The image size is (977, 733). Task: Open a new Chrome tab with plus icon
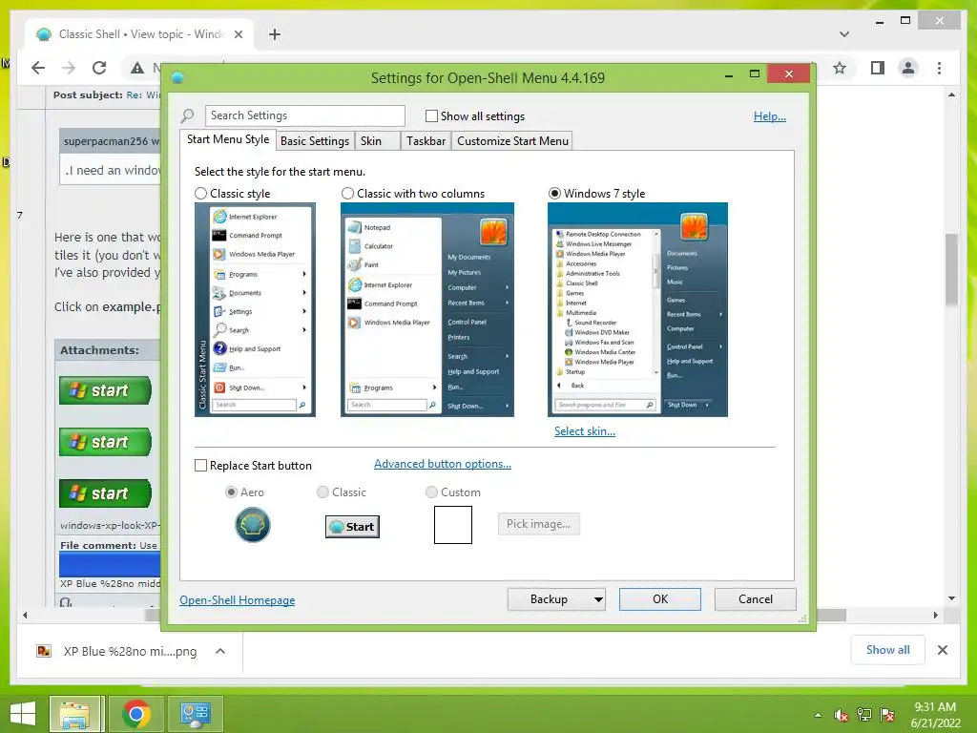[275, 34]
